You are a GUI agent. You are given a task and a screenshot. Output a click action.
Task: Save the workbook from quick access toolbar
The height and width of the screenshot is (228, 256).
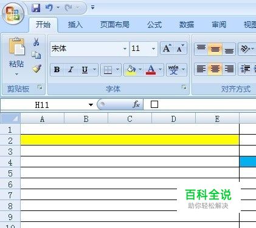[36, 8]
